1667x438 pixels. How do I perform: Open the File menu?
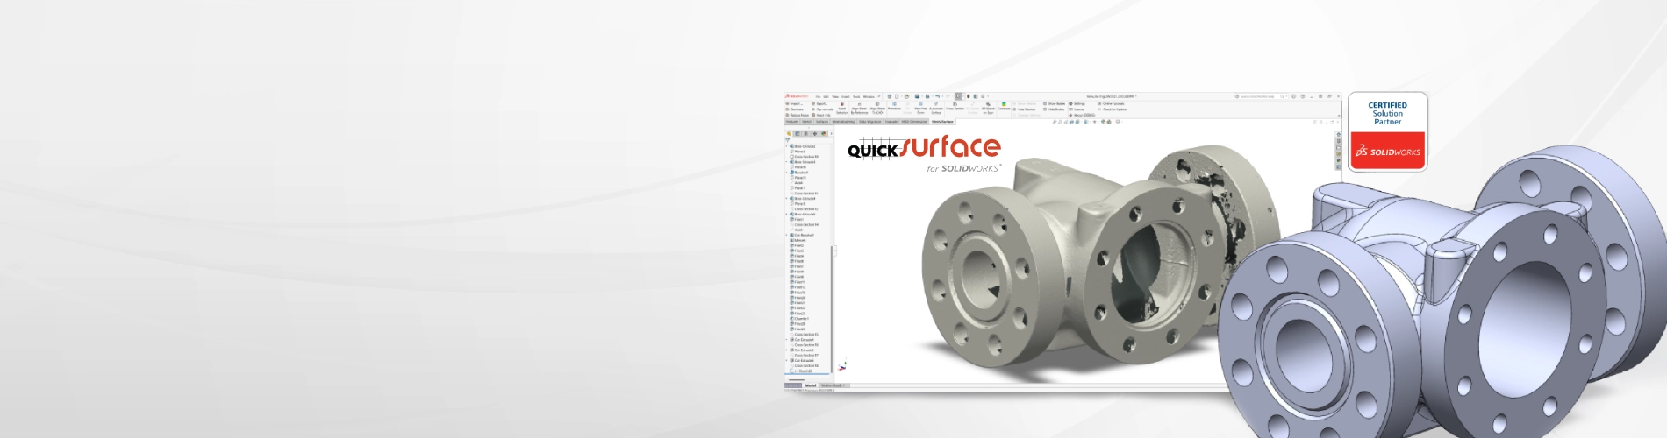click(818, 96)
